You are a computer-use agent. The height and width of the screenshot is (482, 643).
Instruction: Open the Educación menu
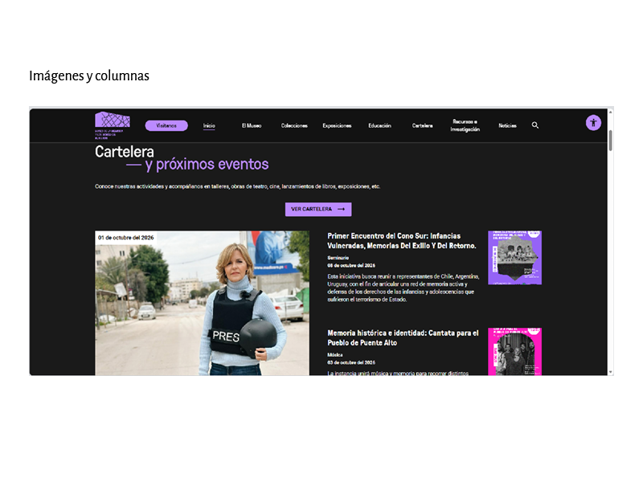(379, 126)
